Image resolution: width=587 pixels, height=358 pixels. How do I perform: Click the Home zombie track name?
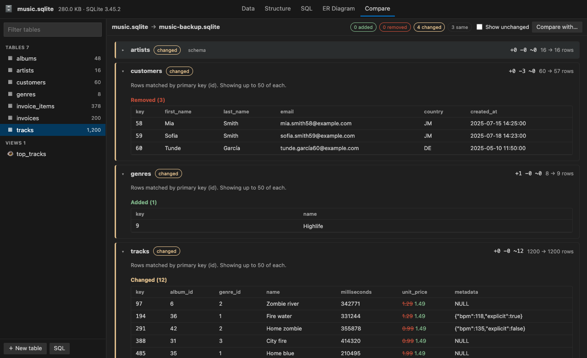pyautogui.click(x=284, y=329)
